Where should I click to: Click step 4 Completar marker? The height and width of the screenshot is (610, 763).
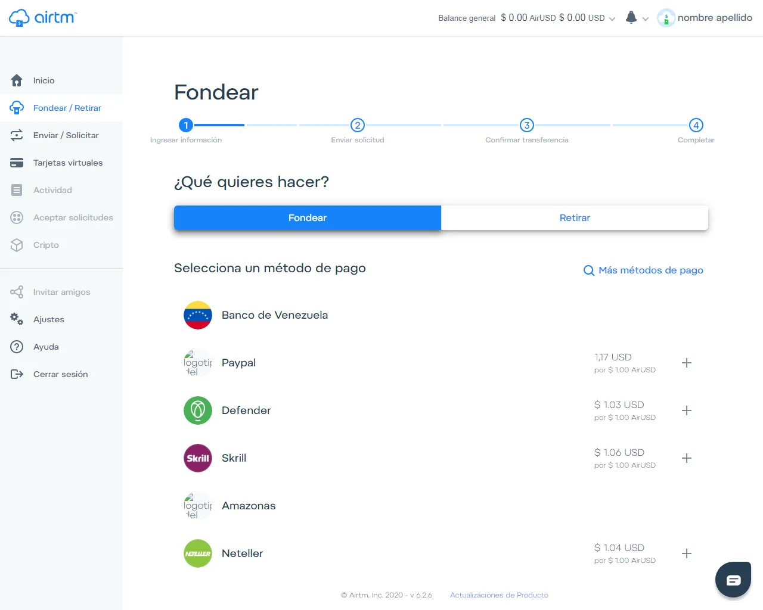tap(696, 125)
